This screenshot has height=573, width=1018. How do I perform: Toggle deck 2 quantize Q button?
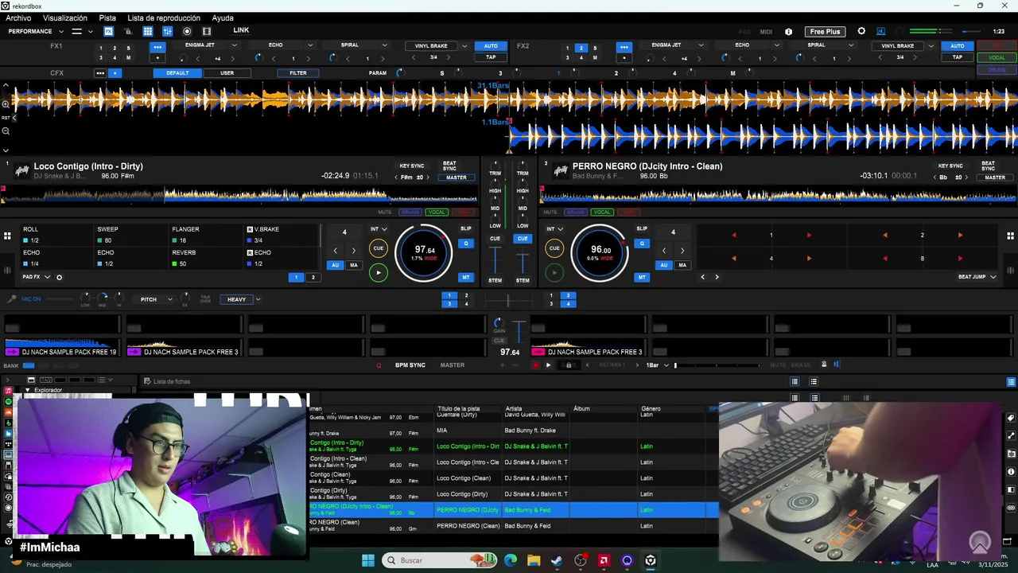point(642,244)
